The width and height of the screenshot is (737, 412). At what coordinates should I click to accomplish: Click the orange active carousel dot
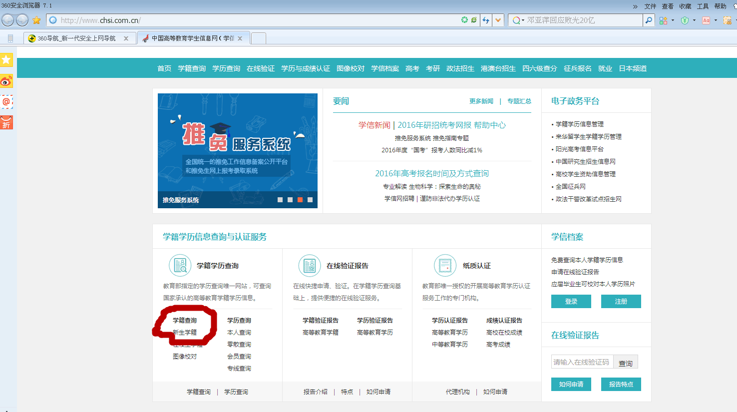(x=300, y=200)
